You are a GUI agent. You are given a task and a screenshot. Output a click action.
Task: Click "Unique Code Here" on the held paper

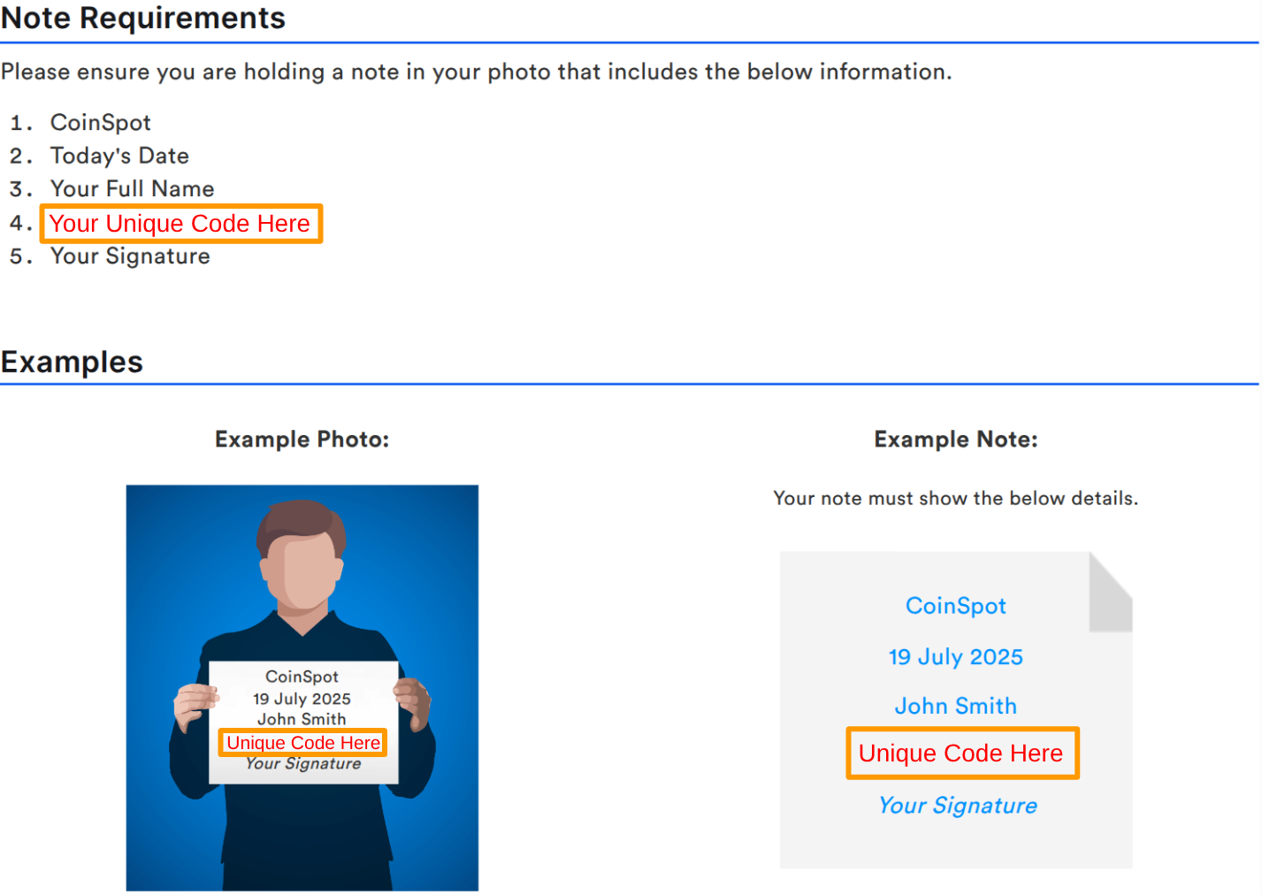pos(302,743)
